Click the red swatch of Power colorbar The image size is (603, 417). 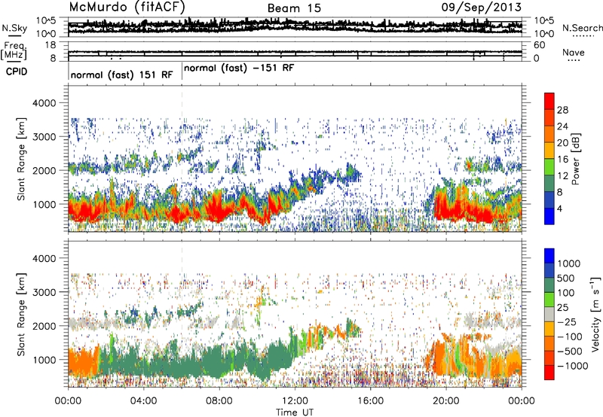(x=549, y=101)
